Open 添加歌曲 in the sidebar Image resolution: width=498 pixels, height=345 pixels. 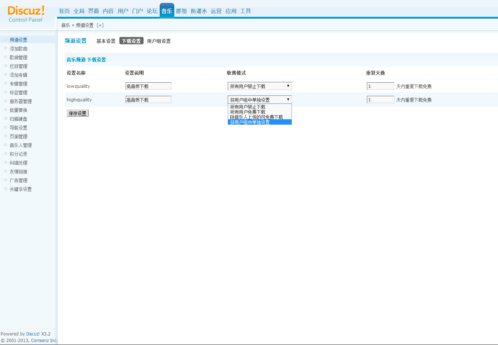(x=18, y=48)
